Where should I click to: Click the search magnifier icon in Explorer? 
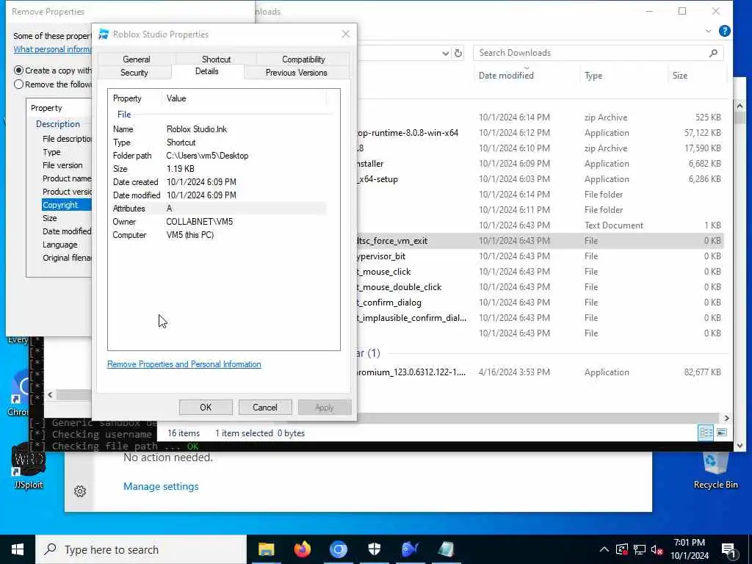[713, 53]
